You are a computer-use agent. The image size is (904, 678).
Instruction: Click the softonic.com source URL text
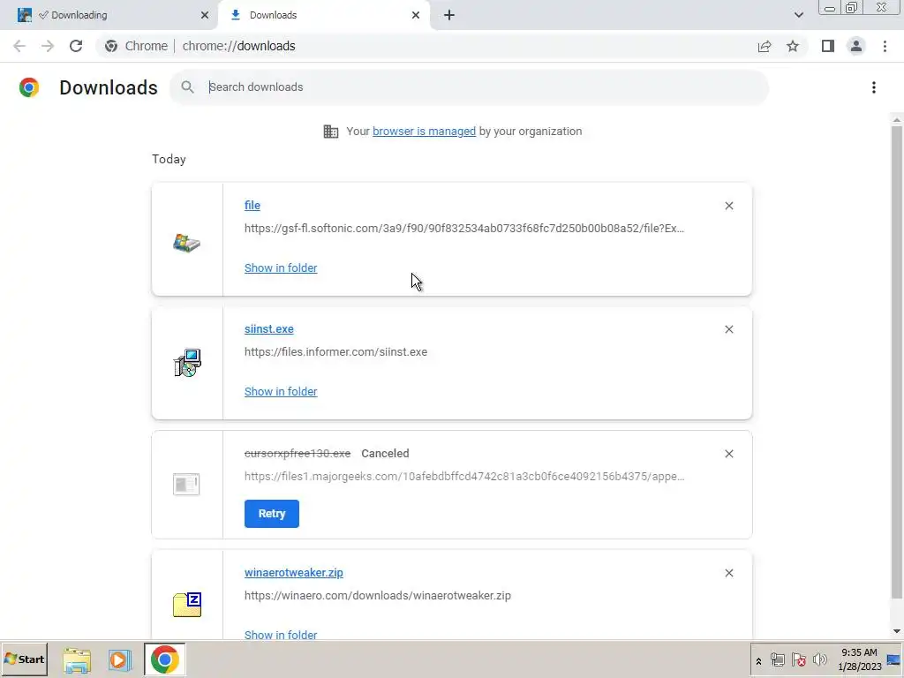[464, 229]
